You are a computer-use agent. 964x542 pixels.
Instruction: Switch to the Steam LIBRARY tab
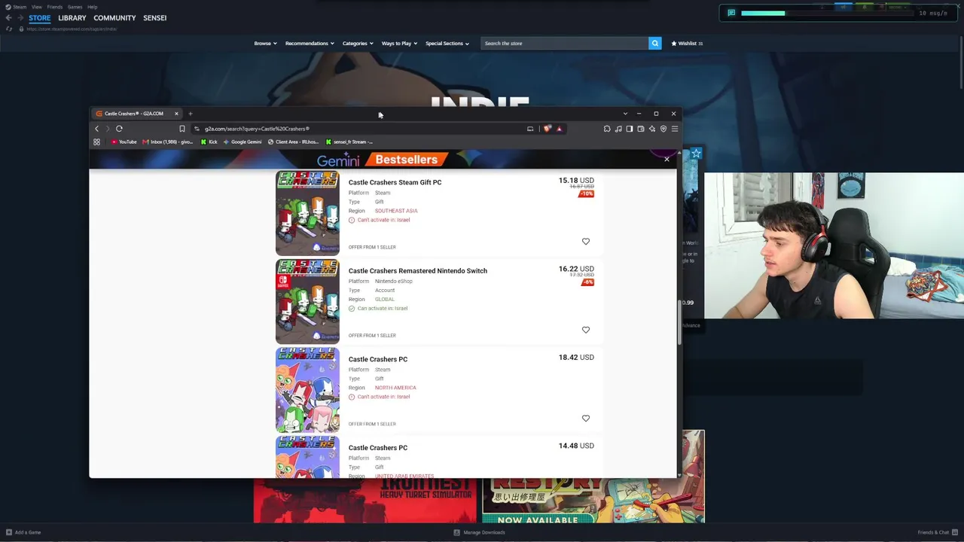pyautogui.click(x=72, y=18)
